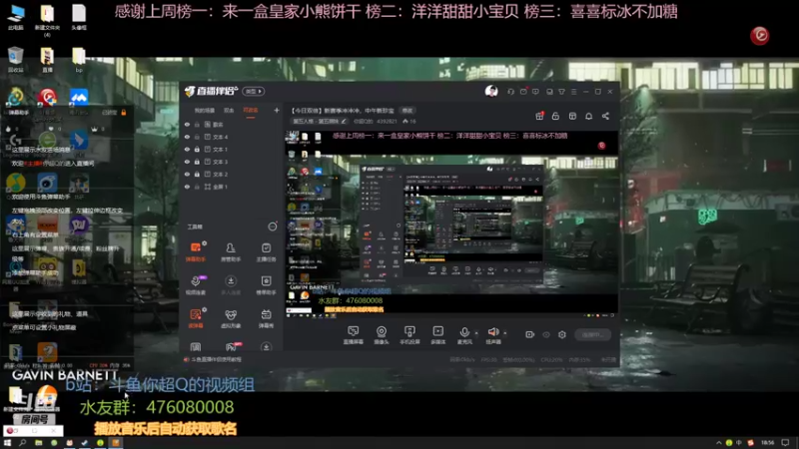Open the 斗鱼直播伴侣使用教程 tutorial link

click(x=216, y=359)
